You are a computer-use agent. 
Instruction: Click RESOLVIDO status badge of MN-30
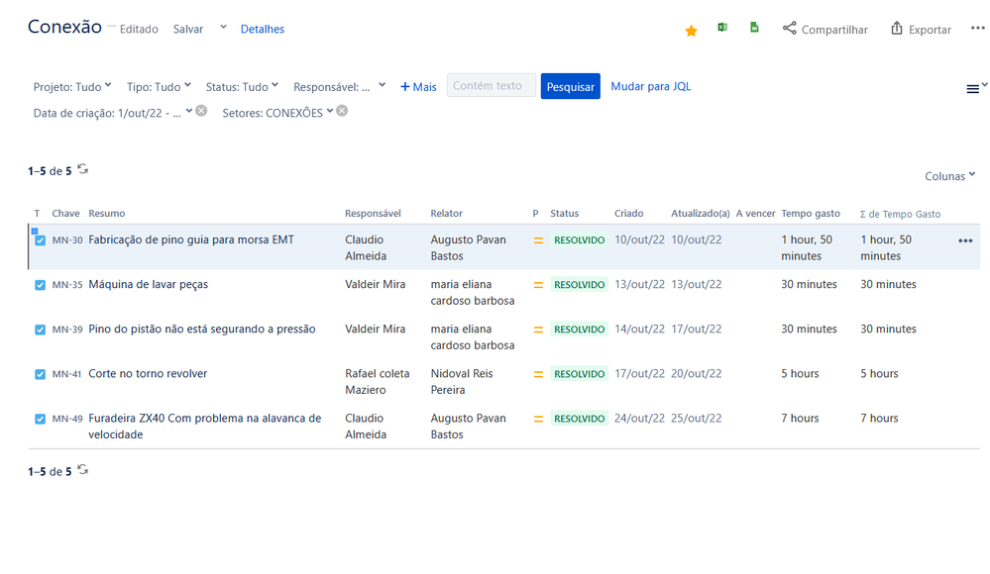coord(579,240)
